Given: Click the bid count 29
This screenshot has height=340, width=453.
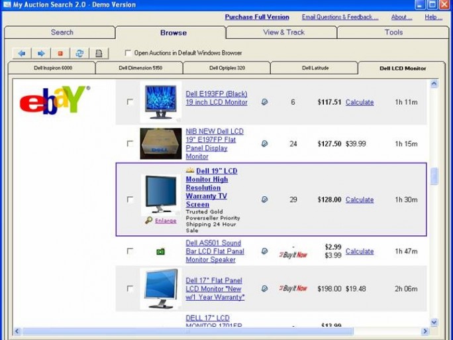Looking at the screenshot, I should pos(293,199).
